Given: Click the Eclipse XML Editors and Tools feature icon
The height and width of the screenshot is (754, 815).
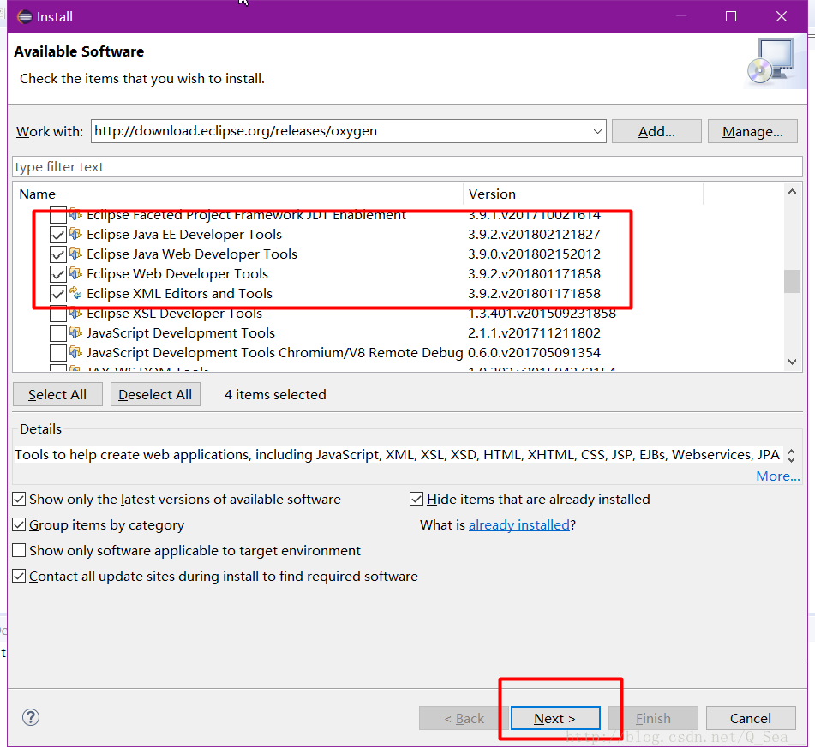Looking at the screenshot, I should [76, 294].
